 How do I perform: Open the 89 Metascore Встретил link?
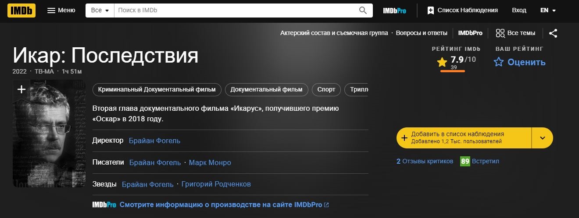479,161
